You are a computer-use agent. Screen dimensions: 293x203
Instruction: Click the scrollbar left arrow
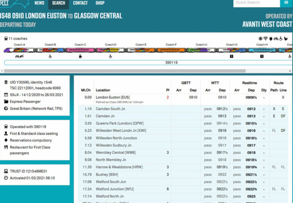tap(2, 71)
